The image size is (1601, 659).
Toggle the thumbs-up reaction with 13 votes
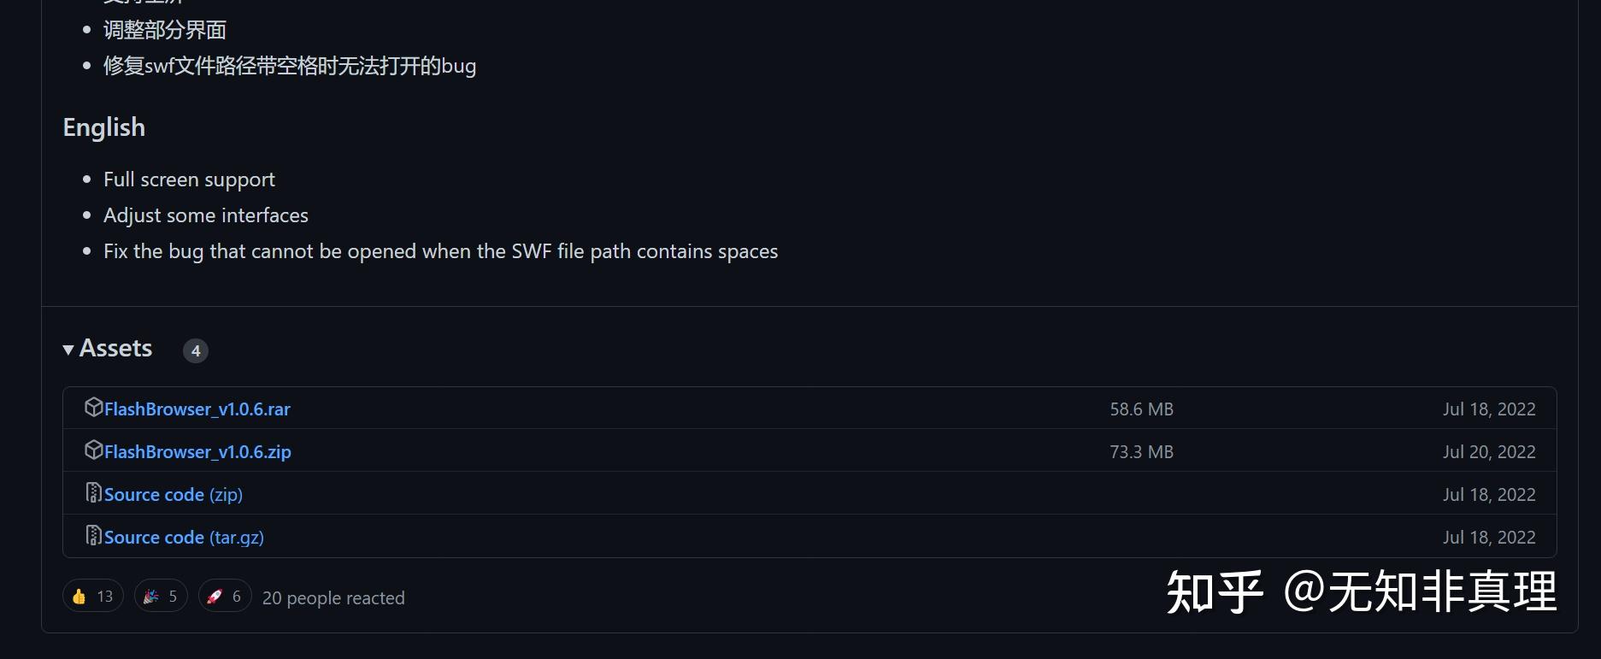tap(92, 596)
